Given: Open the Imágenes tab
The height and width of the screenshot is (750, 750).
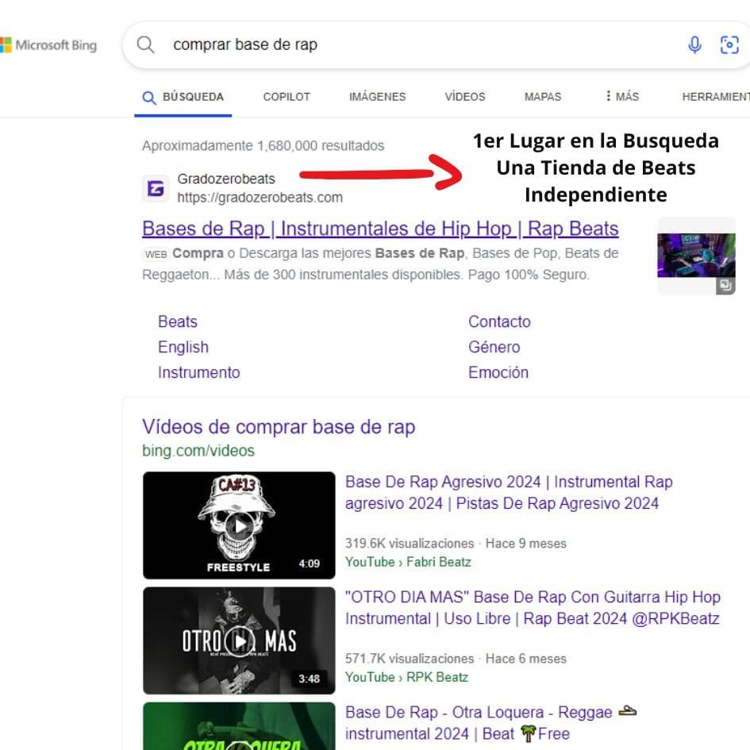Looking at the screenshot, I should click(x=377, y=97).
